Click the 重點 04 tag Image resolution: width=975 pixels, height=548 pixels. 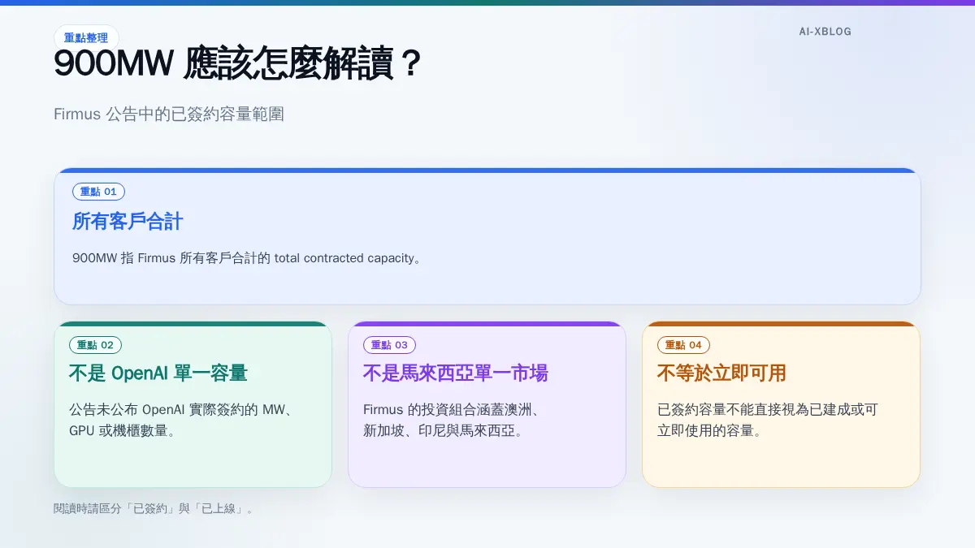683,345
